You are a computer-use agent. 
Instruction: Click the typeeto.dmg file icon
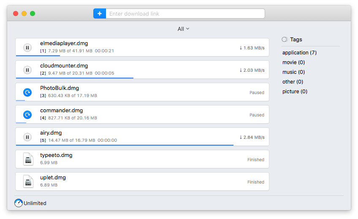(28, 160)
